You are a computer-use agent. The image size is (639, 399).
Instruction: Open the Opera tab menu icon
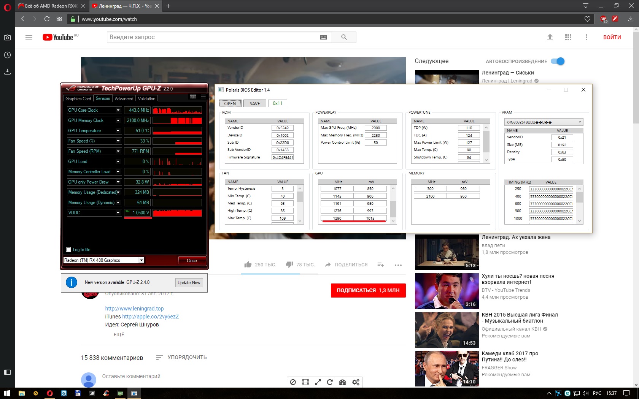point(586,6)
